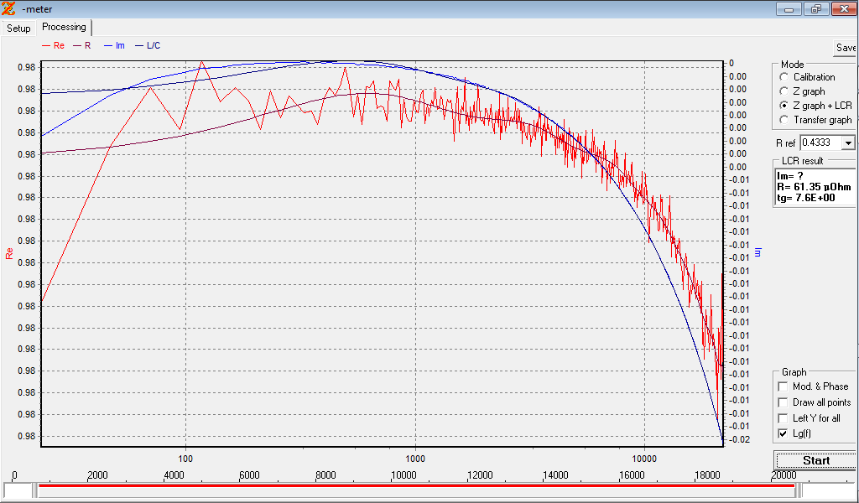The image size is (859, 503).
Task: Click the R= 61.35 µOhm result text
Action: [814, 187]
